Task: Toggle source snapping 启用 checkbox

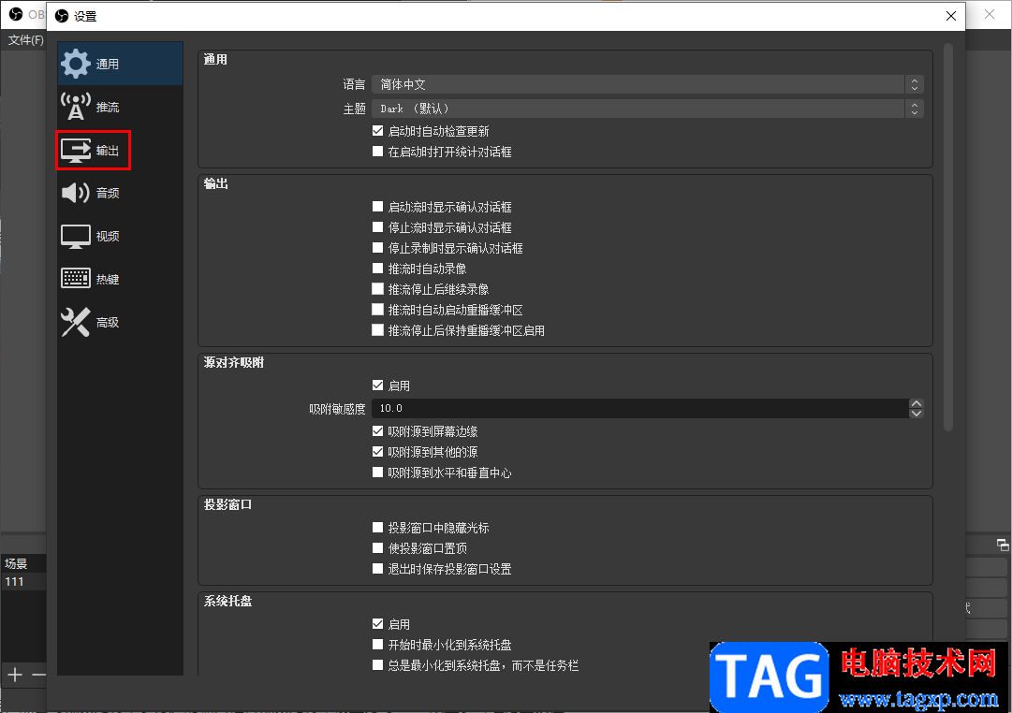Action: coord(378,386)
